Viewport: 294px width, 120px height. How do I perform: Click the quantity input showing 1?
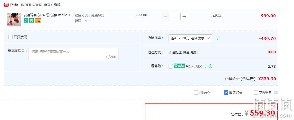click(x=175, y=17)
